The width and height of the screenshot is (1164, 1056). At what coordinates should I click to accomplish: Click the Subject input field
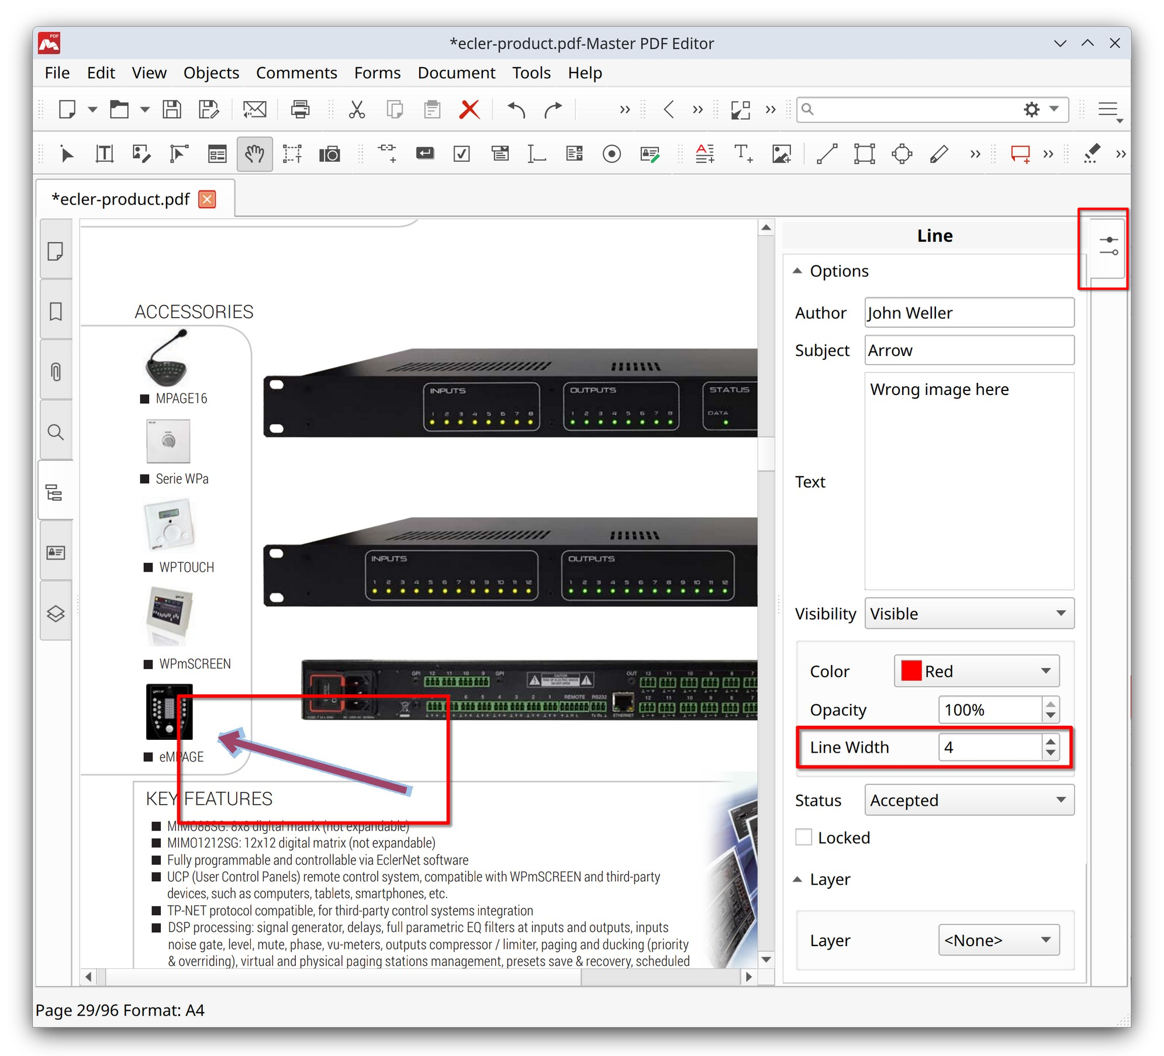pos(969,349)
